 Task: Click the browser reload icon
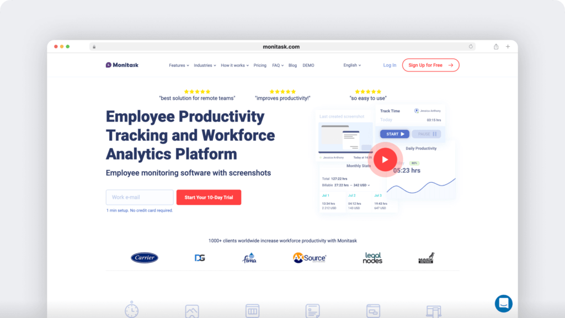[471, 47]
